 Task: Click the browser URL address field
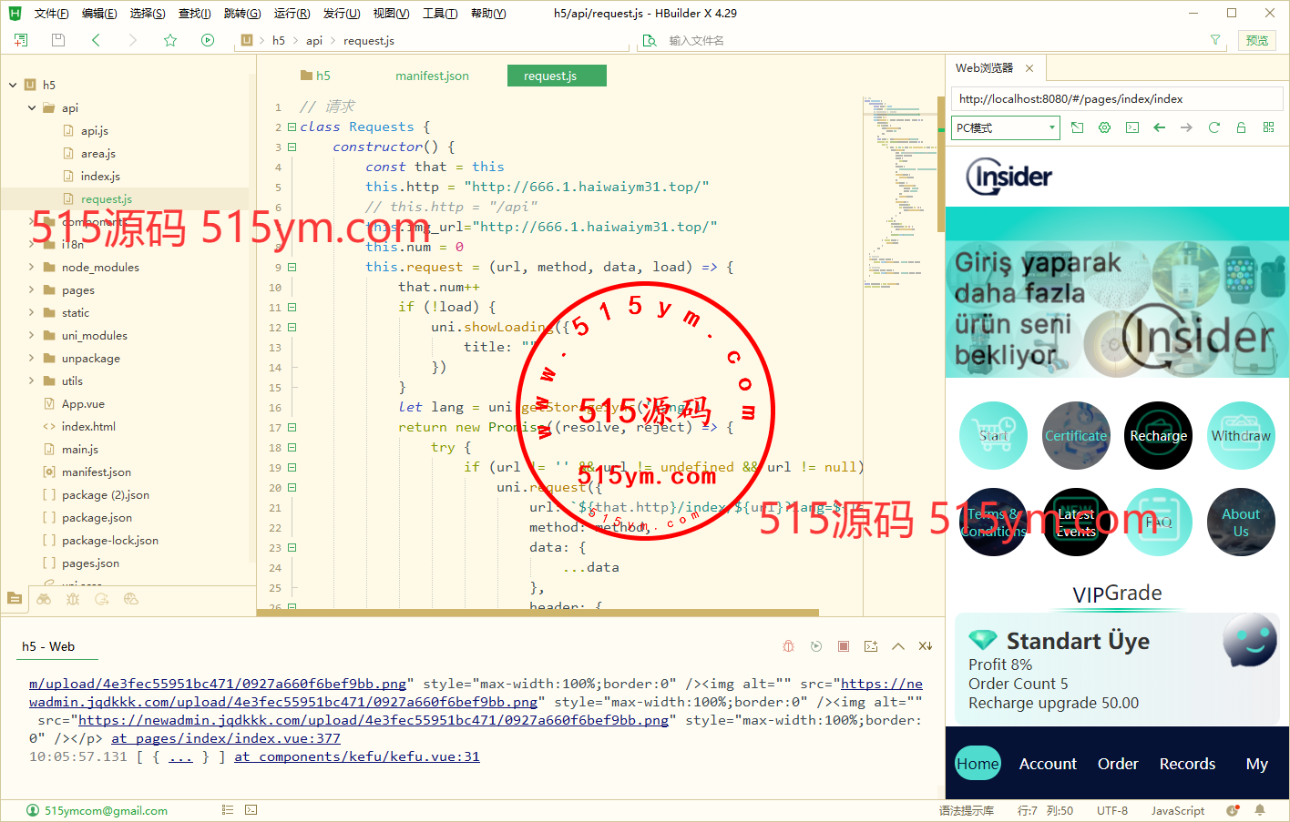pos(1116,99)
